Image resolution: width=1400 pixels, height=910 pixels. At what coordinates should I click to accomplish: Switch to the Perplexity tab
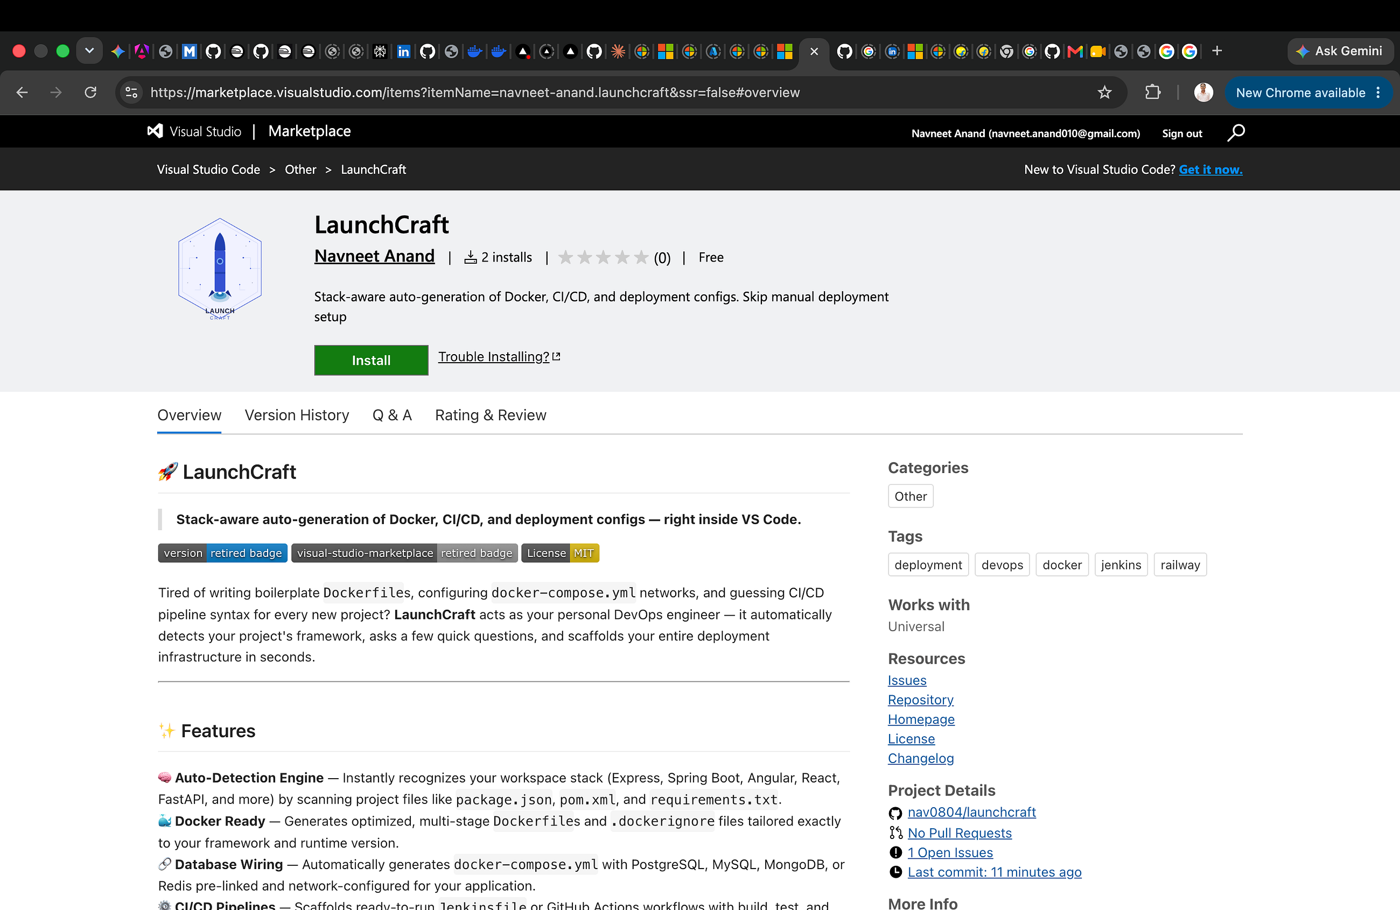380,52
